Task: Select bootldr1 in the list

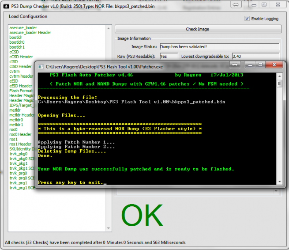Action: click(x=17, y=47)
